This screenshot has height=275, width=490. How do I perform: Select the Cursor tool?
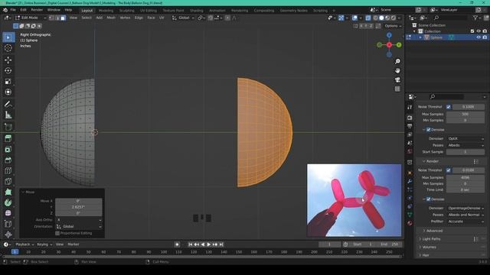pyautogui.click(x=8, y=48)
